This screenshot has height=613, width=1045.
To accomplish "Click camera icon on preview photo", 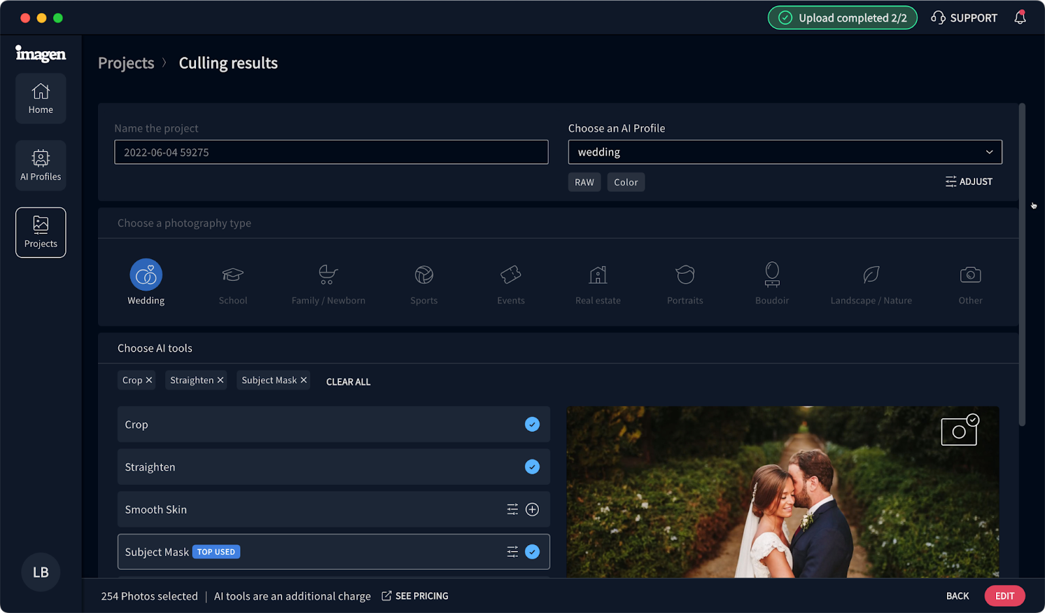I will [959, 430].
